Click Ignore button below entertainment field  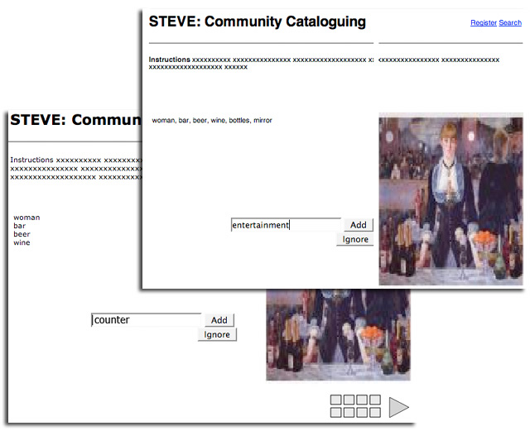coord(355,239)
